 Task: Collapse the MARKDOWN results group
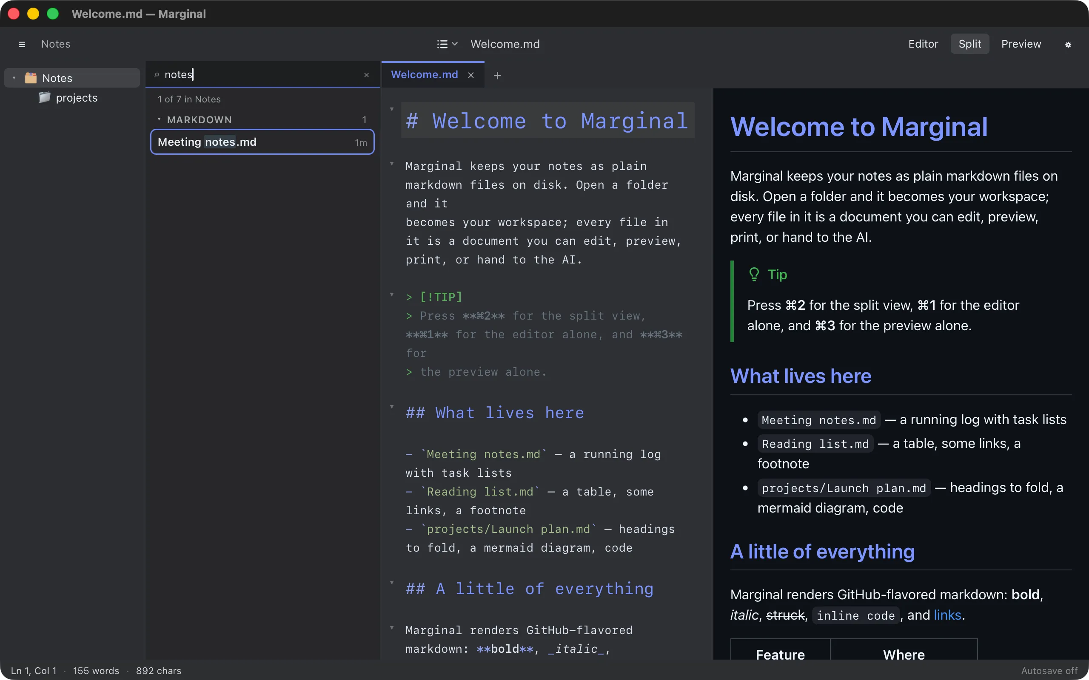click(159, 119)
